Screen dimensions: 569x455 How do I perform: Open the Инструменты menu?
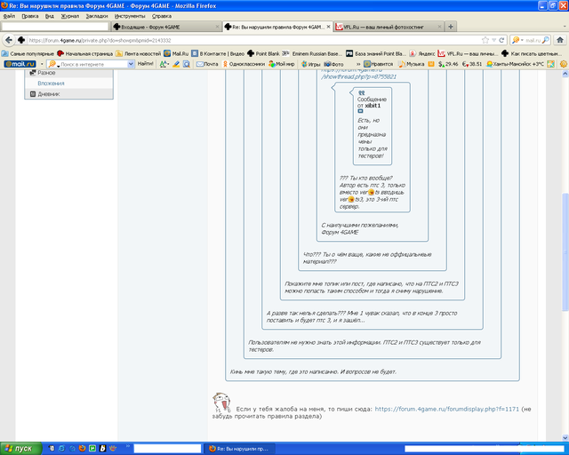pyautogui.click(x=130, y=16)
